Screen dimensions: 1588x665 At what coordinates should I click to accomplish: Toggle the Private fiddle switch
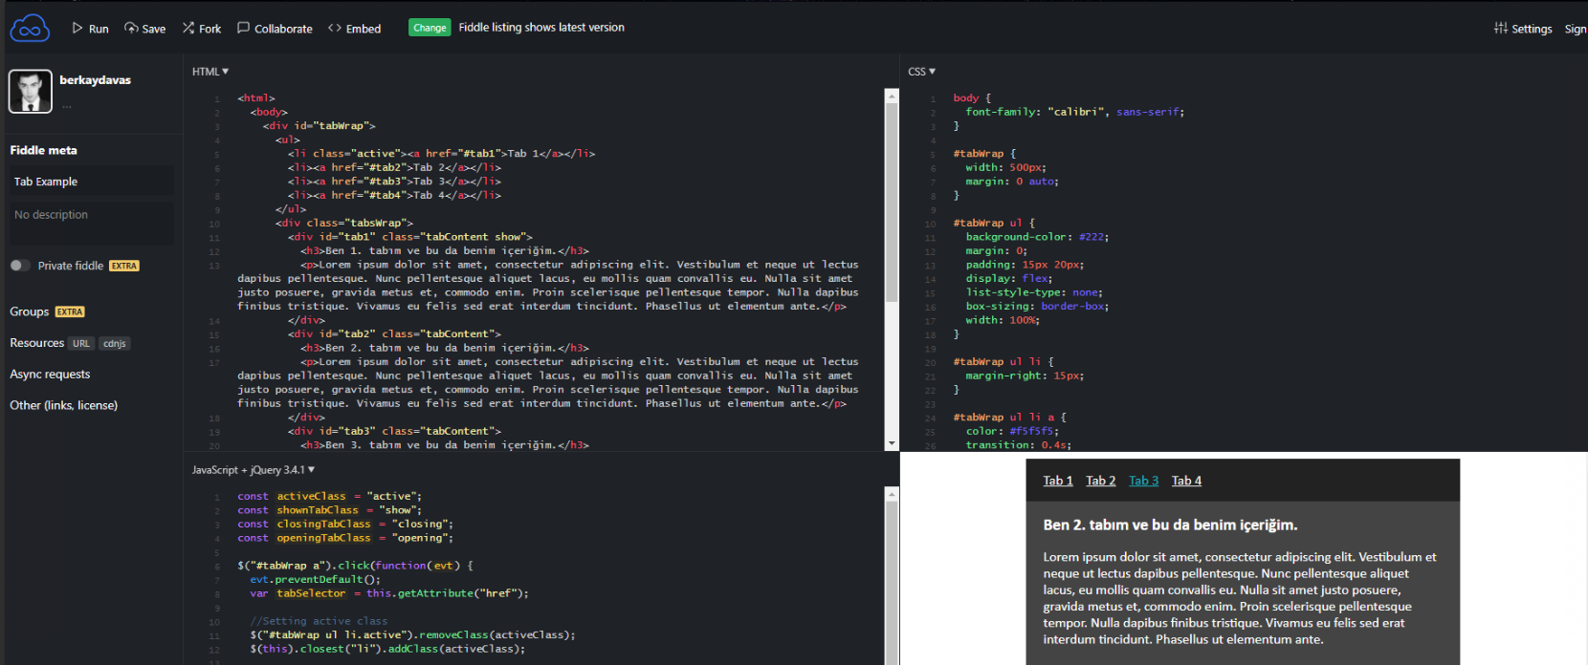coord(20,266)
